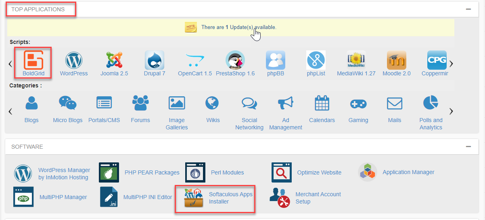Click the MultiPHP Manager text link
Image resolution: width=485 pixels, height=220 pixels.
pyautogui.click(x=63, y=197)
